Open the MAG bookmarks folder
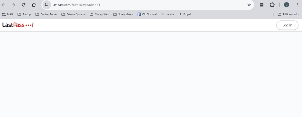 [7, 14]
